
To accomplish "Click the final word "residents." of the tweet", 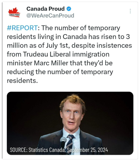I will (x=22, y=80).
